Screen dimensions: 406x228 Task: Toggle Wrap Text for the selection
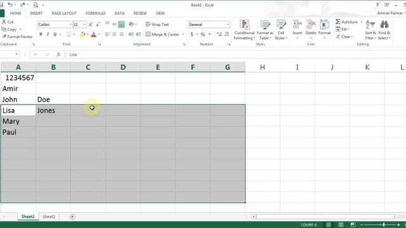[x=157, y=25]
